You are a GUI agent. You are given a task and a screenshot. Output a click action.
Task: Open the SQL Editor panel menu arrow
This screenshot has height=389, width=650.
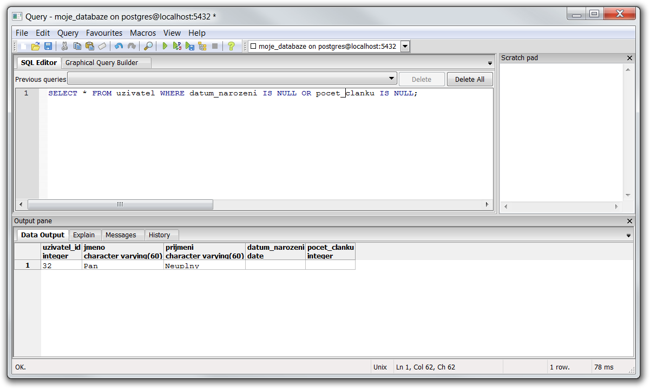point(490,63)
